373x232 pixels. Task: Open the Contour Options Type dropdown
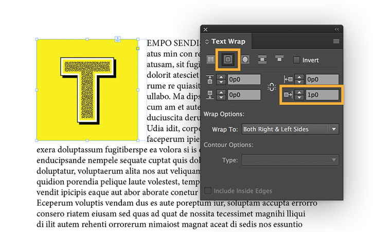(290, 160)
